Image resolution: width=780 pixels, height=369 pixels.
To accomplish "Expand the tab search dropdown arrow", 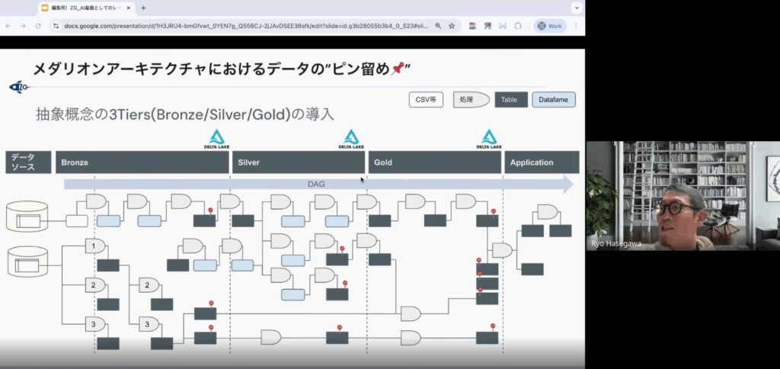I will (575, 7).
